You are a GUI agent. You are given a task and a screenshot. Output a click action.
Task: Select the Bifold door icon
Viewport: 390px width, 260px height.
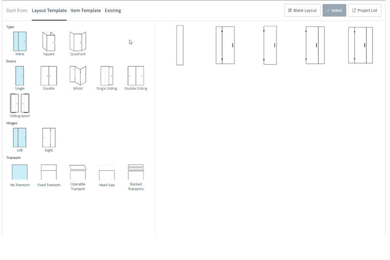click(78, 76)
